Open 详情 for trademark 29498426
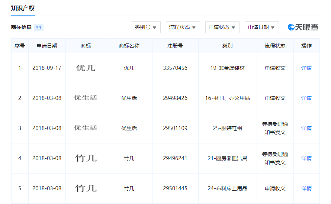The width and height of the screenshot is (331, 204). pos(306,98)
